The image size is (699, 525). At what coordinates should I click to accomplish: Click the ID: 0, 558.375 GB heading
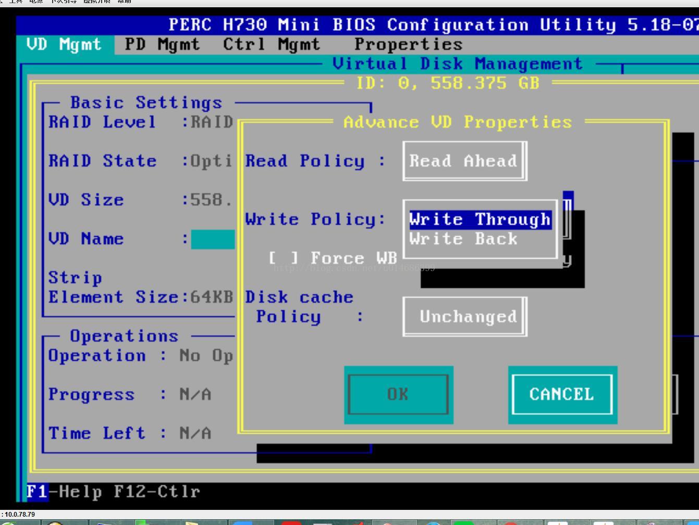coord(447,83)
